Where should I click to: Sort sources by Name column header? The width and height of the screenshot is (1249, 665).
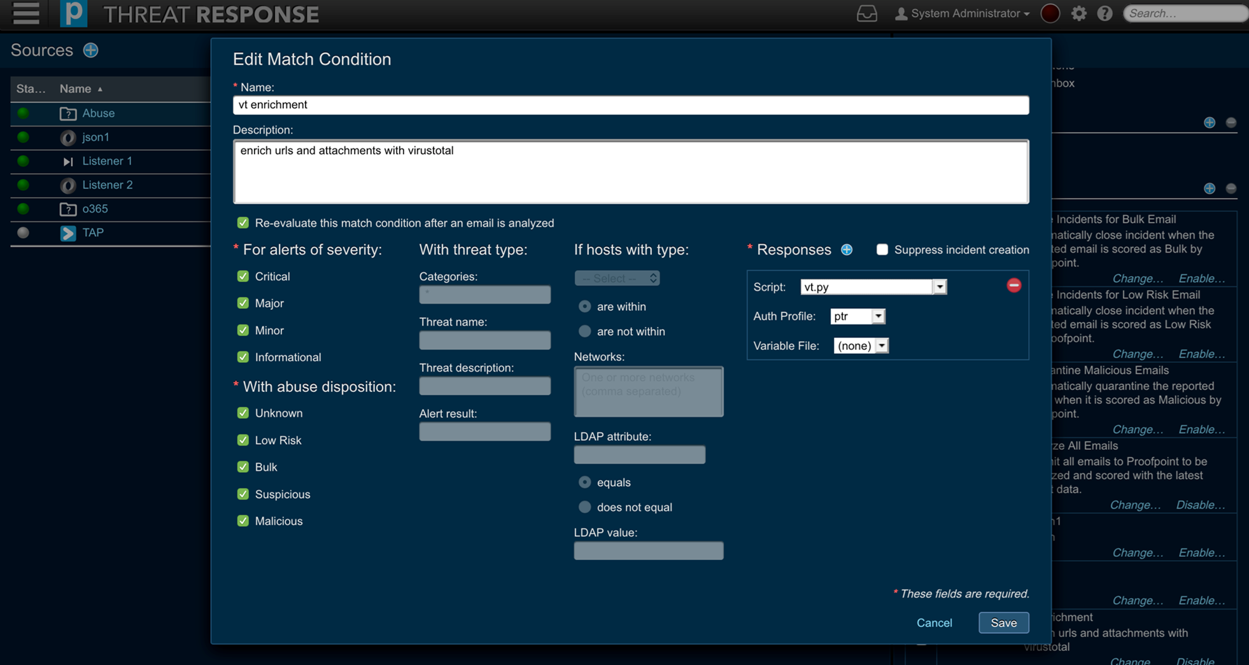click(x=81, y=89)
